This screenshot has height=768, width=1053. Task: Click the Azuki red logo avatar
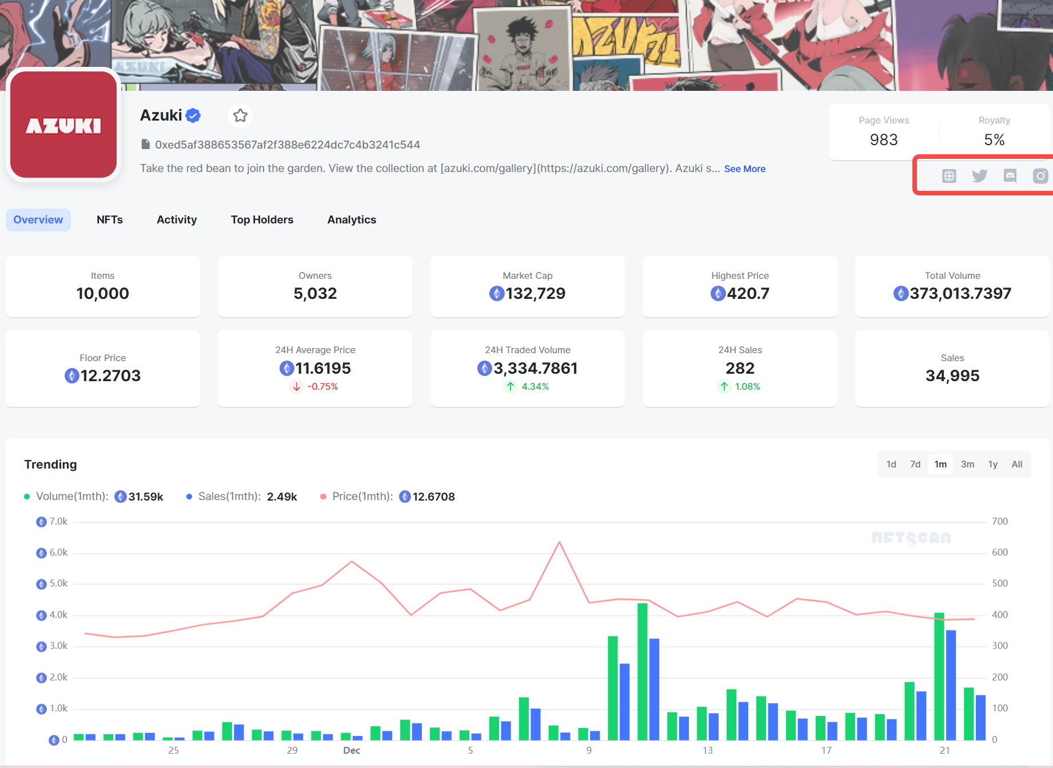[63, 125]
